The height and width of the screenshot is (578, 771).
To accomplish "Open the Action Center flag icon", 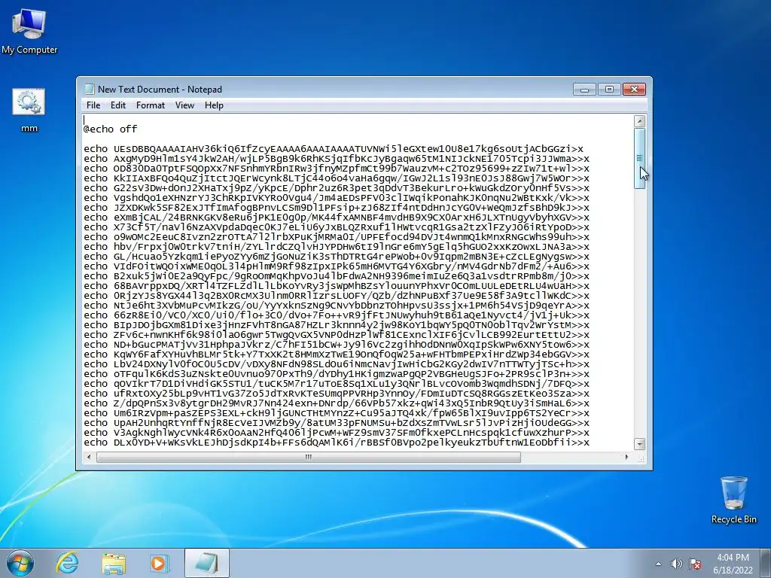I will pyautogui.click(x=695, y=564).
